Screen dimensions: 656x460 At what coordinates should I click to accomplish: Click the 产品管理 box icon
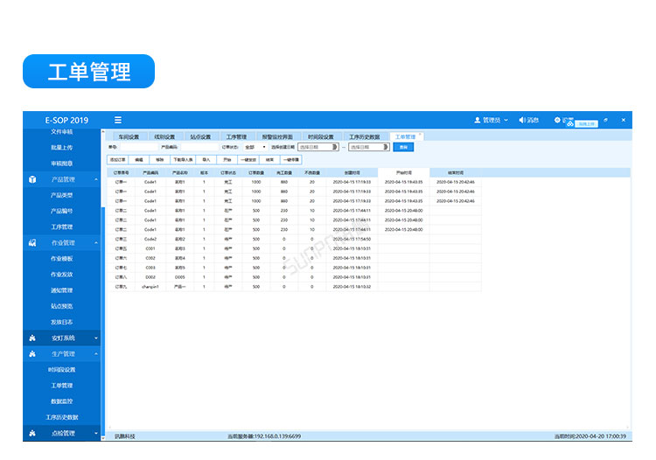[x=32, y=179]
